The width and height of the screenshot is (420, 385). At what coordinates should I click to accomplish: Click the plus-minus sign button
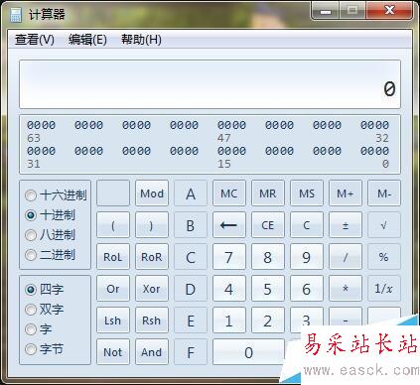346,225
